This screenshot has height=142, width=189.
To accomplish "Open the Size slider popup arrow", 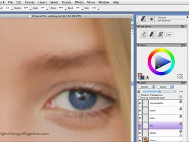I will (12, 9).
